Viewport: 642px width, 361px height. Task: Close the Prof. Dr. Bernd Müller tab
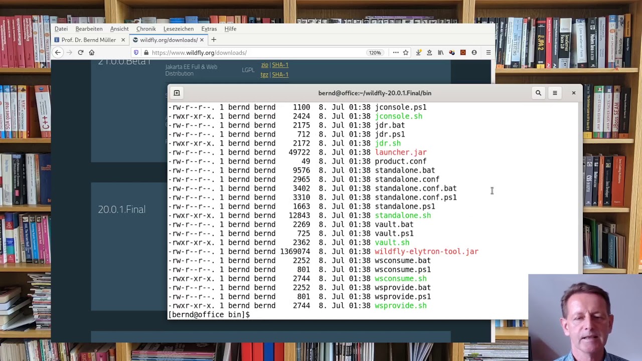123,40
